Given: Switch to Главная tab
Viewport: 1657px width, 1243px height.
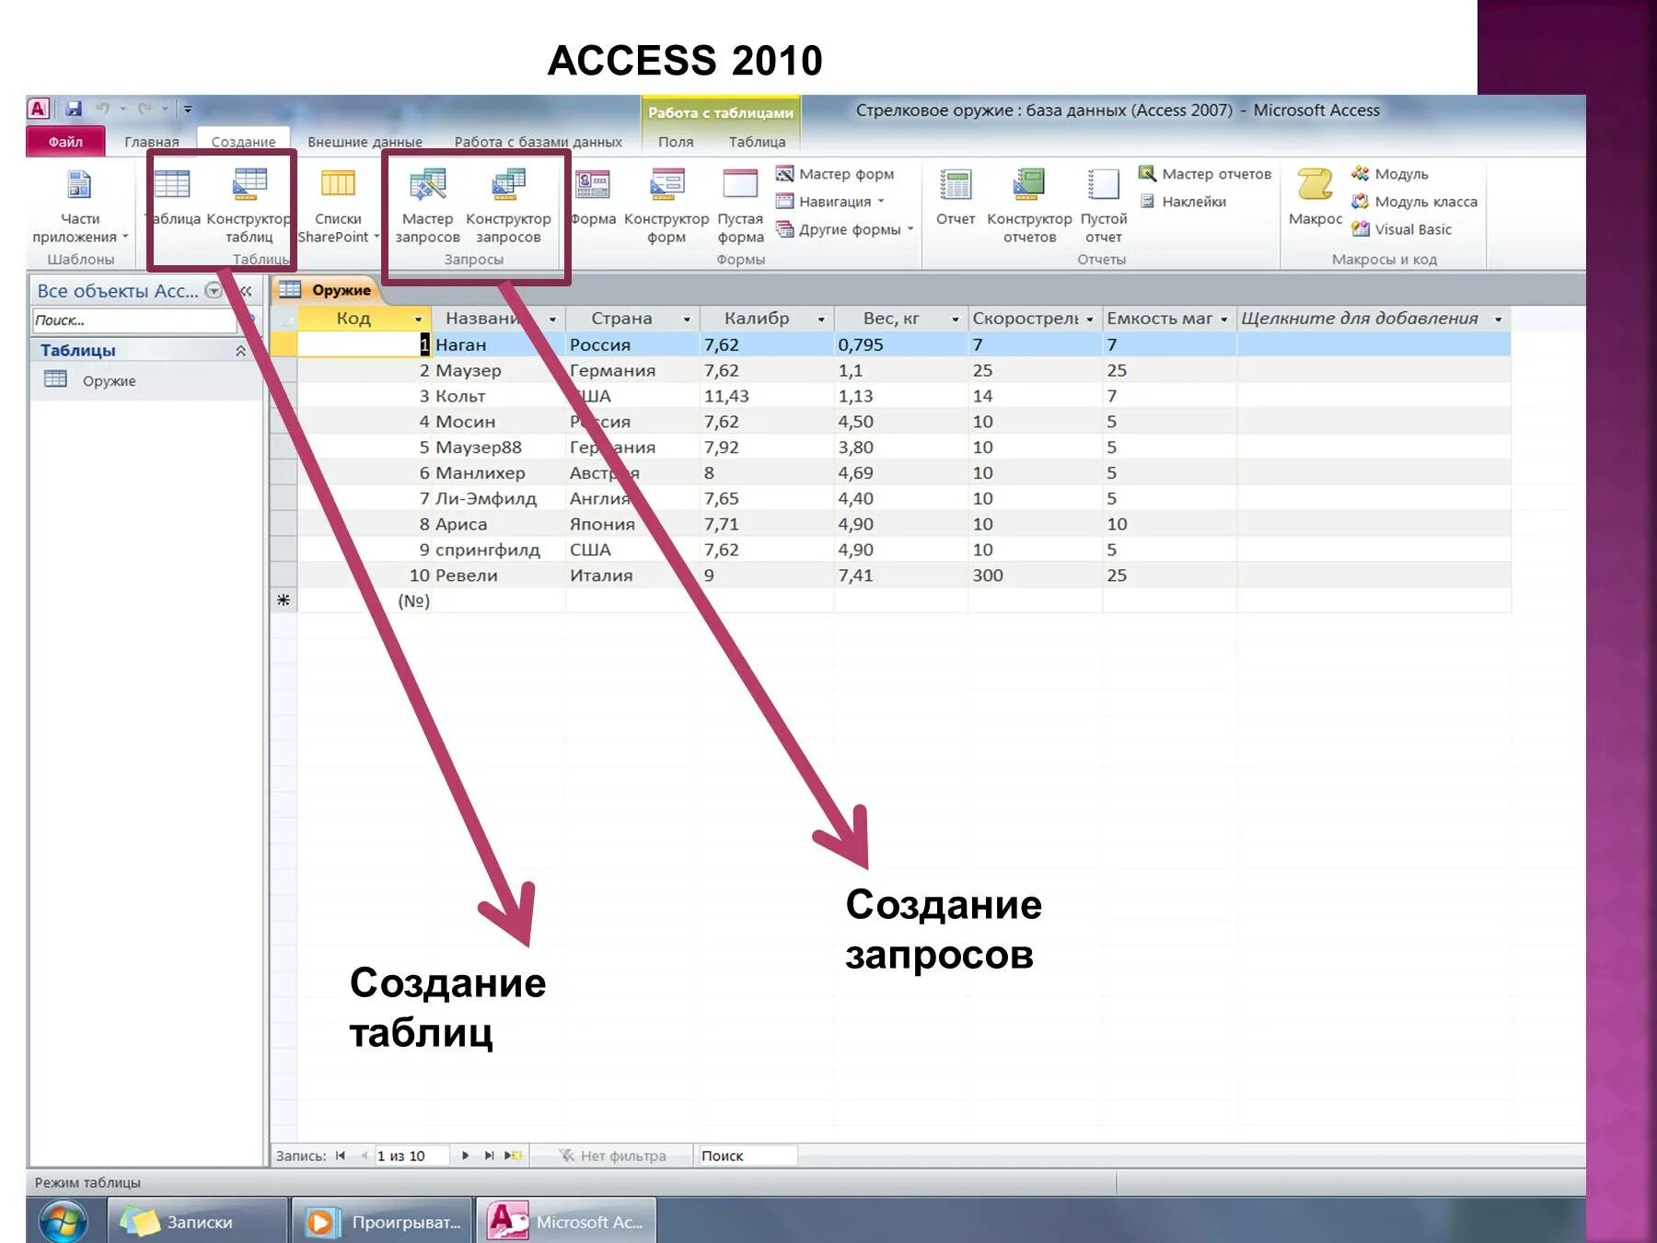Looking at the screenshot, I should pos(152,142).
